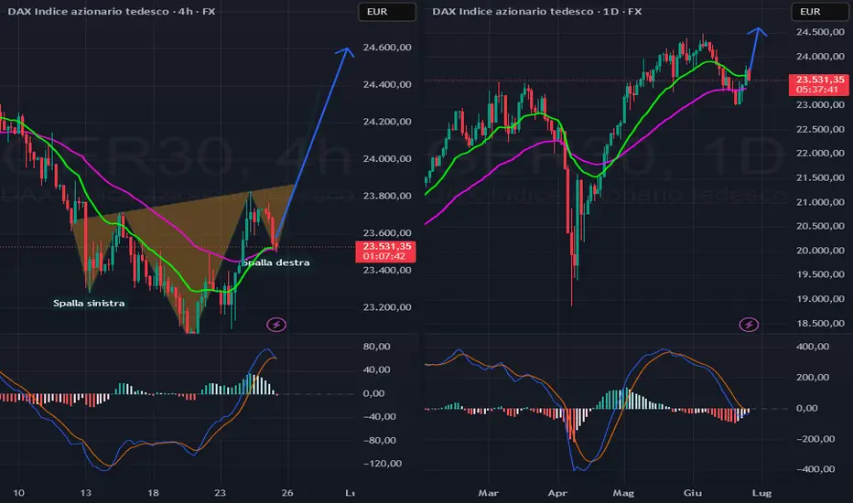Click Mag on the 1D time axis

pos(623,493)
